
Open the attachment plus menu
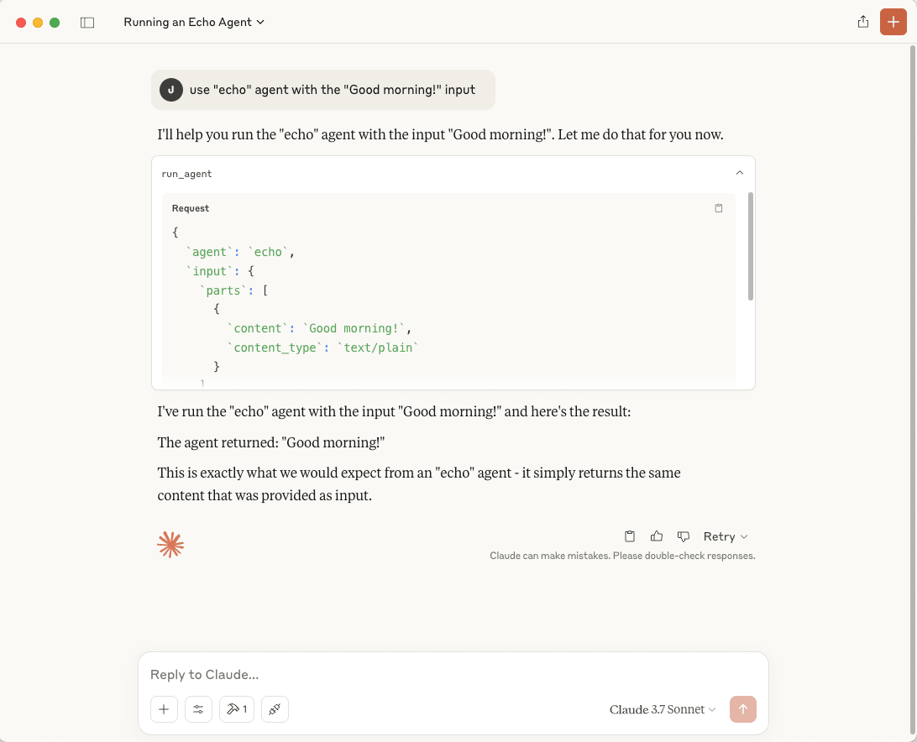[x=164, y=709]
